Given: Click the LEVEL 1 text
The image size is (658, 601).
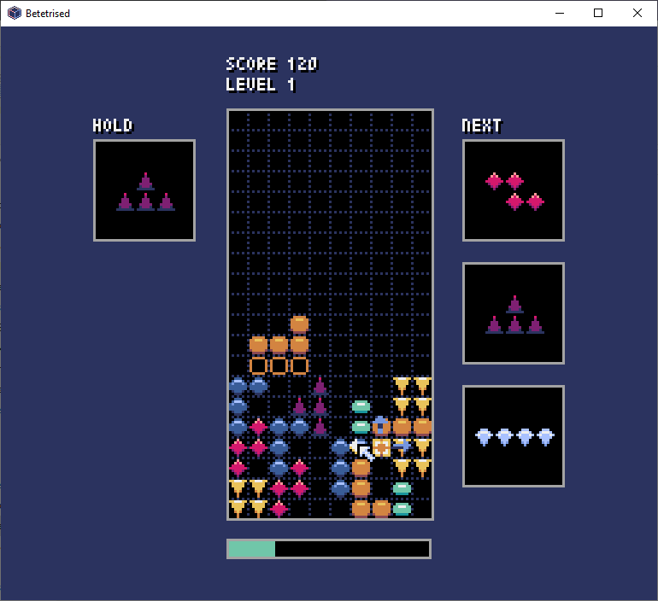Looking at the screenshot, I should coord(261,85).
